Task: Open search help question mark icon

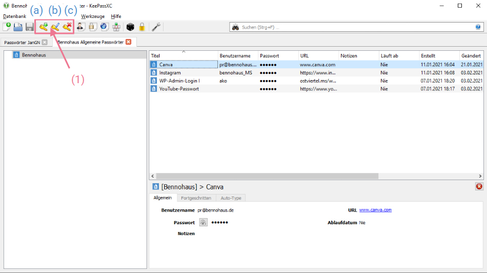Action: click(478, 27)
